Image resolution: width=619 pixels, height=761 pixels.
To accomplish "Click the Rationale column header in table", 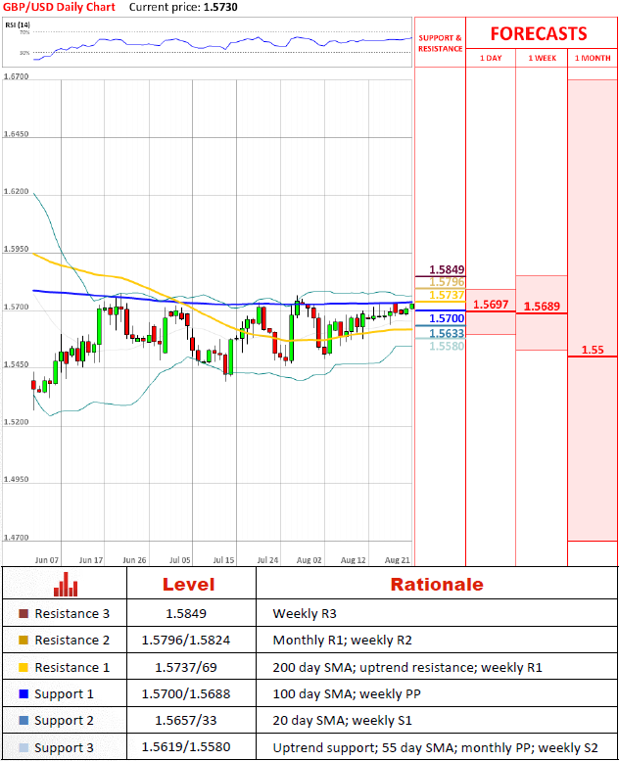I will pos(437,585).
